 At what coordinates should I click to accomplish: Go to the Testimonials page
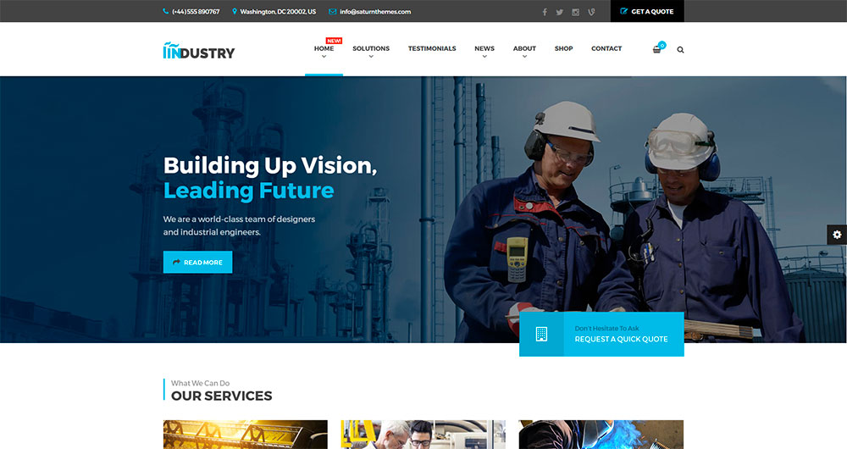(432, 48)
